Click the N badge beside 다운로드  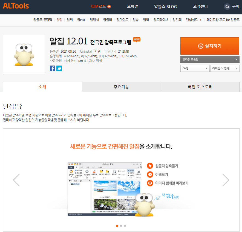(109, 7)
